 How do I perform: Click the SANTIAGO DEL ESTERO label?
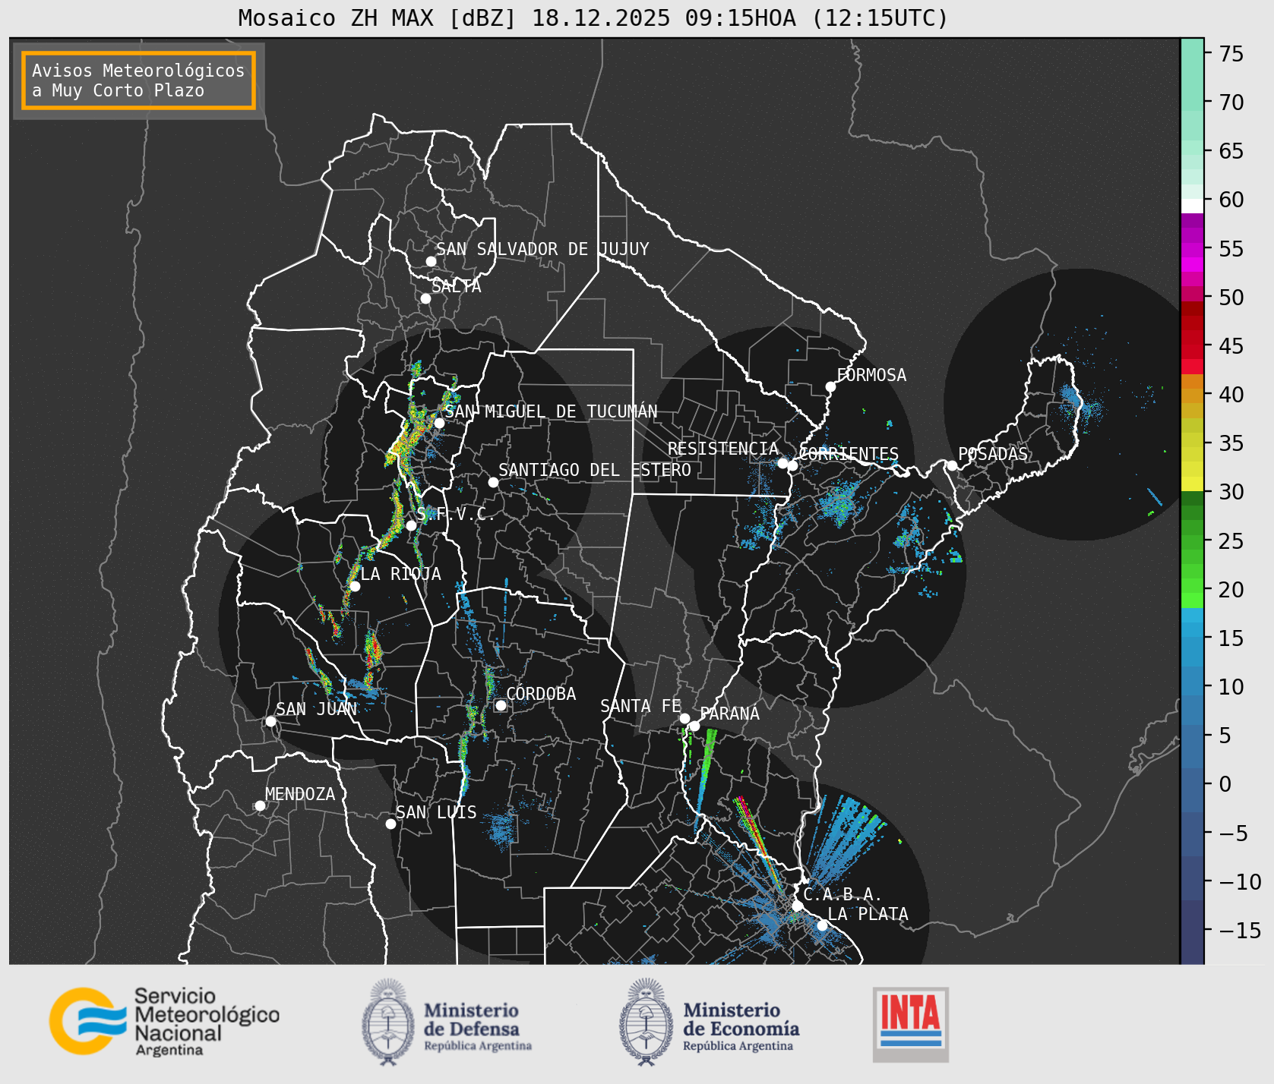coord(595,470)
